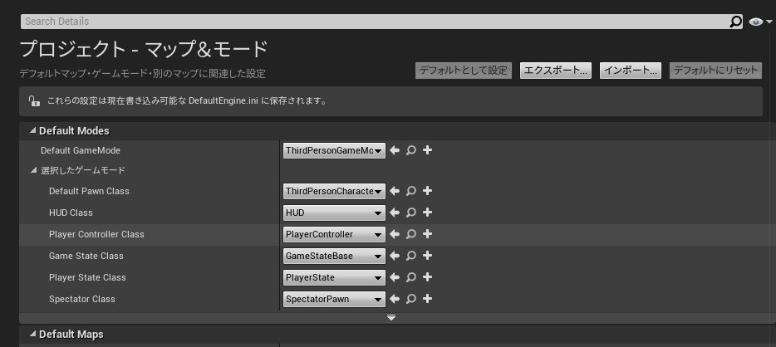
Task: Open the Default GameMode dropdown
Action: click(334, 151)
